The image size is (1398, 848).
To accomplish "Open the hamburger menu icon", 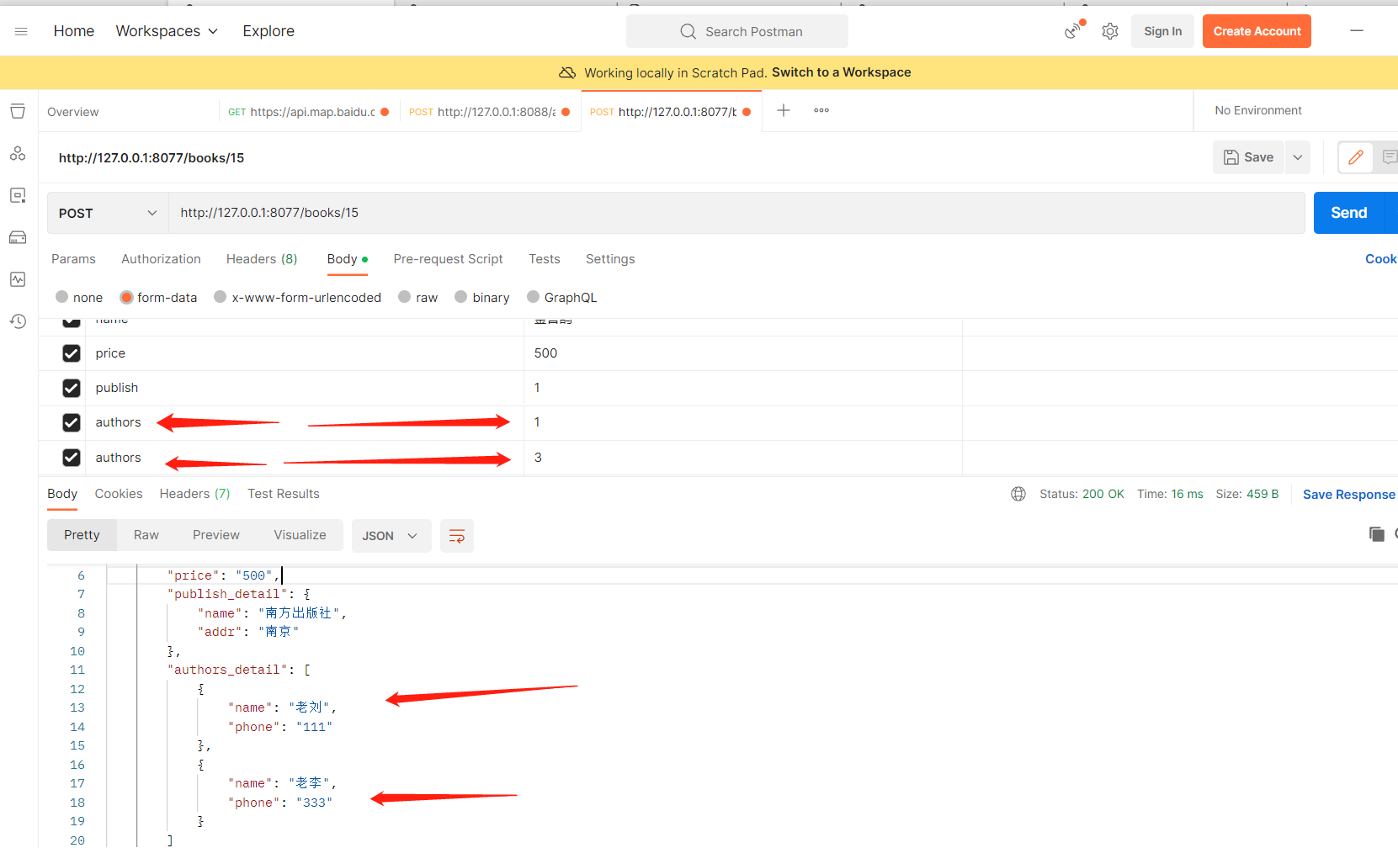I will (x=21, y=31).
